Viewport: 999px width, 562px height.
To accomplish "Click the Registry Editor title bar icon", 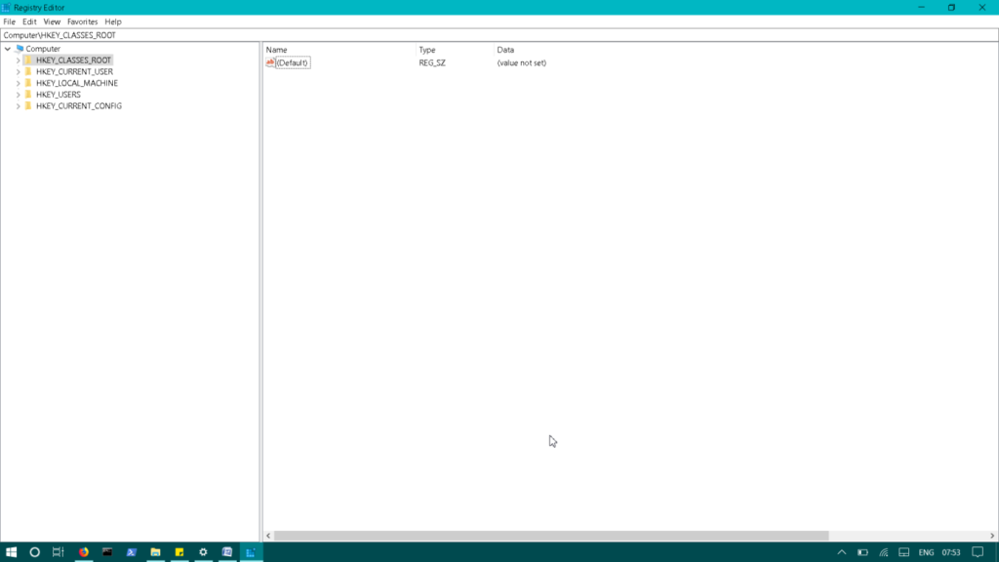I will [7, 8].
